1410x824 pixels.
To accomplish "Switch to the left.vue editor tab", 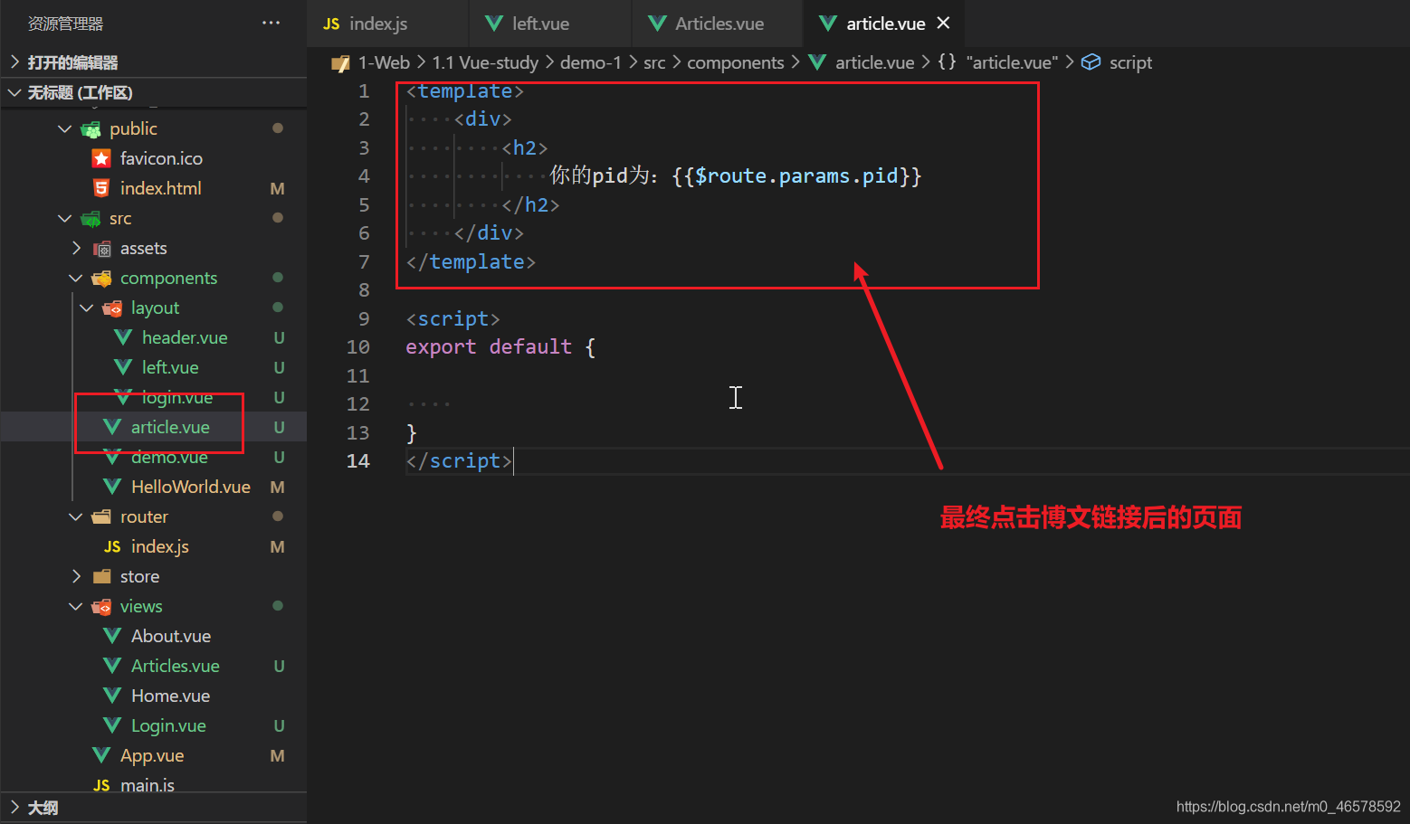I will click(550, 24).
